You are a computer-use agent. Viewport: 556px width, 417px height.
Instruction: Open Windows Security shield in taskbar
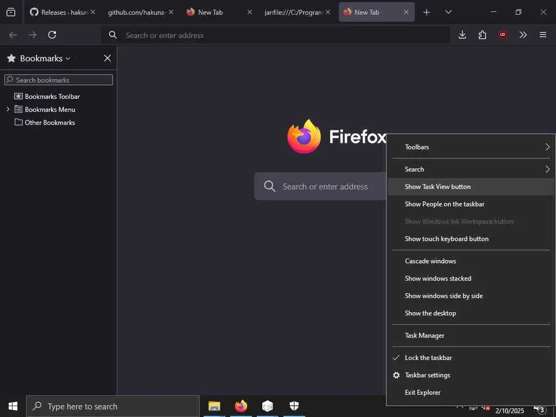tap(294, 406)
